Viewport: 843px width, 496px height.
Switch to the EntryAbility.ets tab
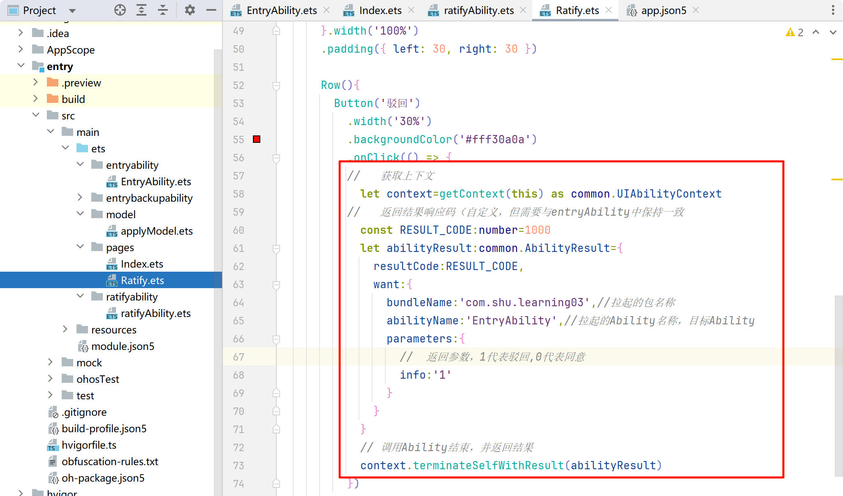[x=281, y=10]
